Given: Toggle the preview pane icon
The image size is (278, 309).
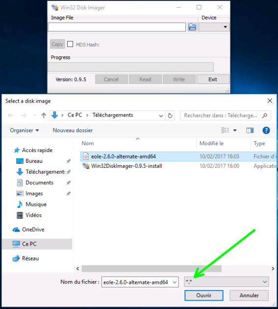Looking at the screenshot, I should click(x=250, y=130).
